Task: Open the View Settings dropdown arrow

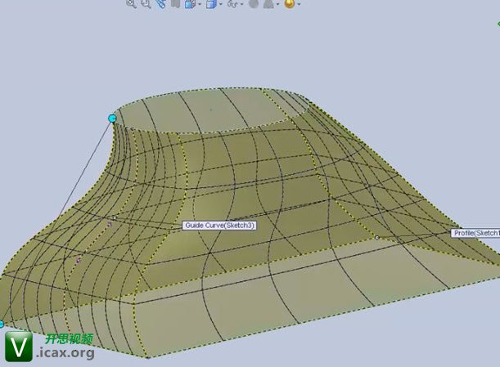Action: (x=299, y=4)
